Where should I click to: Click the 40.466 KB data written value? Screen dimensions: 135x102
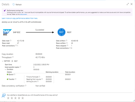click(x=75, y=41)
